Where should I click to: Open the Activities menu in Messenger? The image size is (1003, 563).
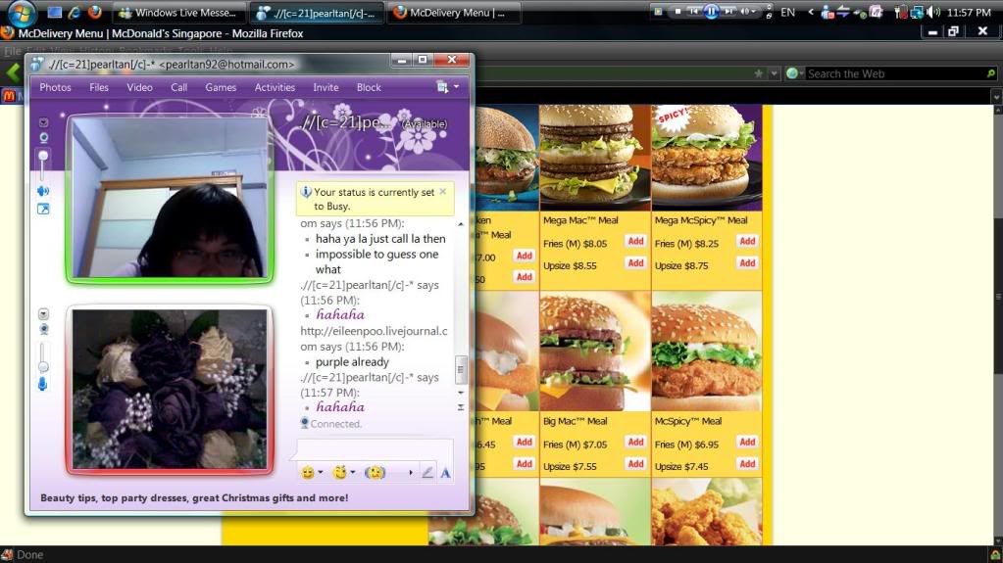tap(275, 87)
